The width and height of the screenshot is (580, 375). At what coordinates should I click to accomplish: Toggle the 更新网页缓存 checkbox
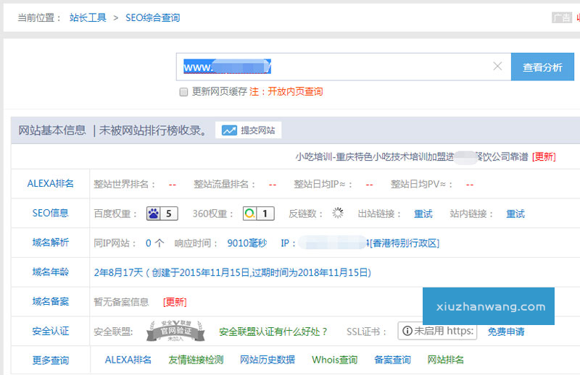coord(183,92)
